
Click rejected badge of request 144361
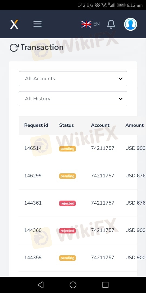coord(67,203)
